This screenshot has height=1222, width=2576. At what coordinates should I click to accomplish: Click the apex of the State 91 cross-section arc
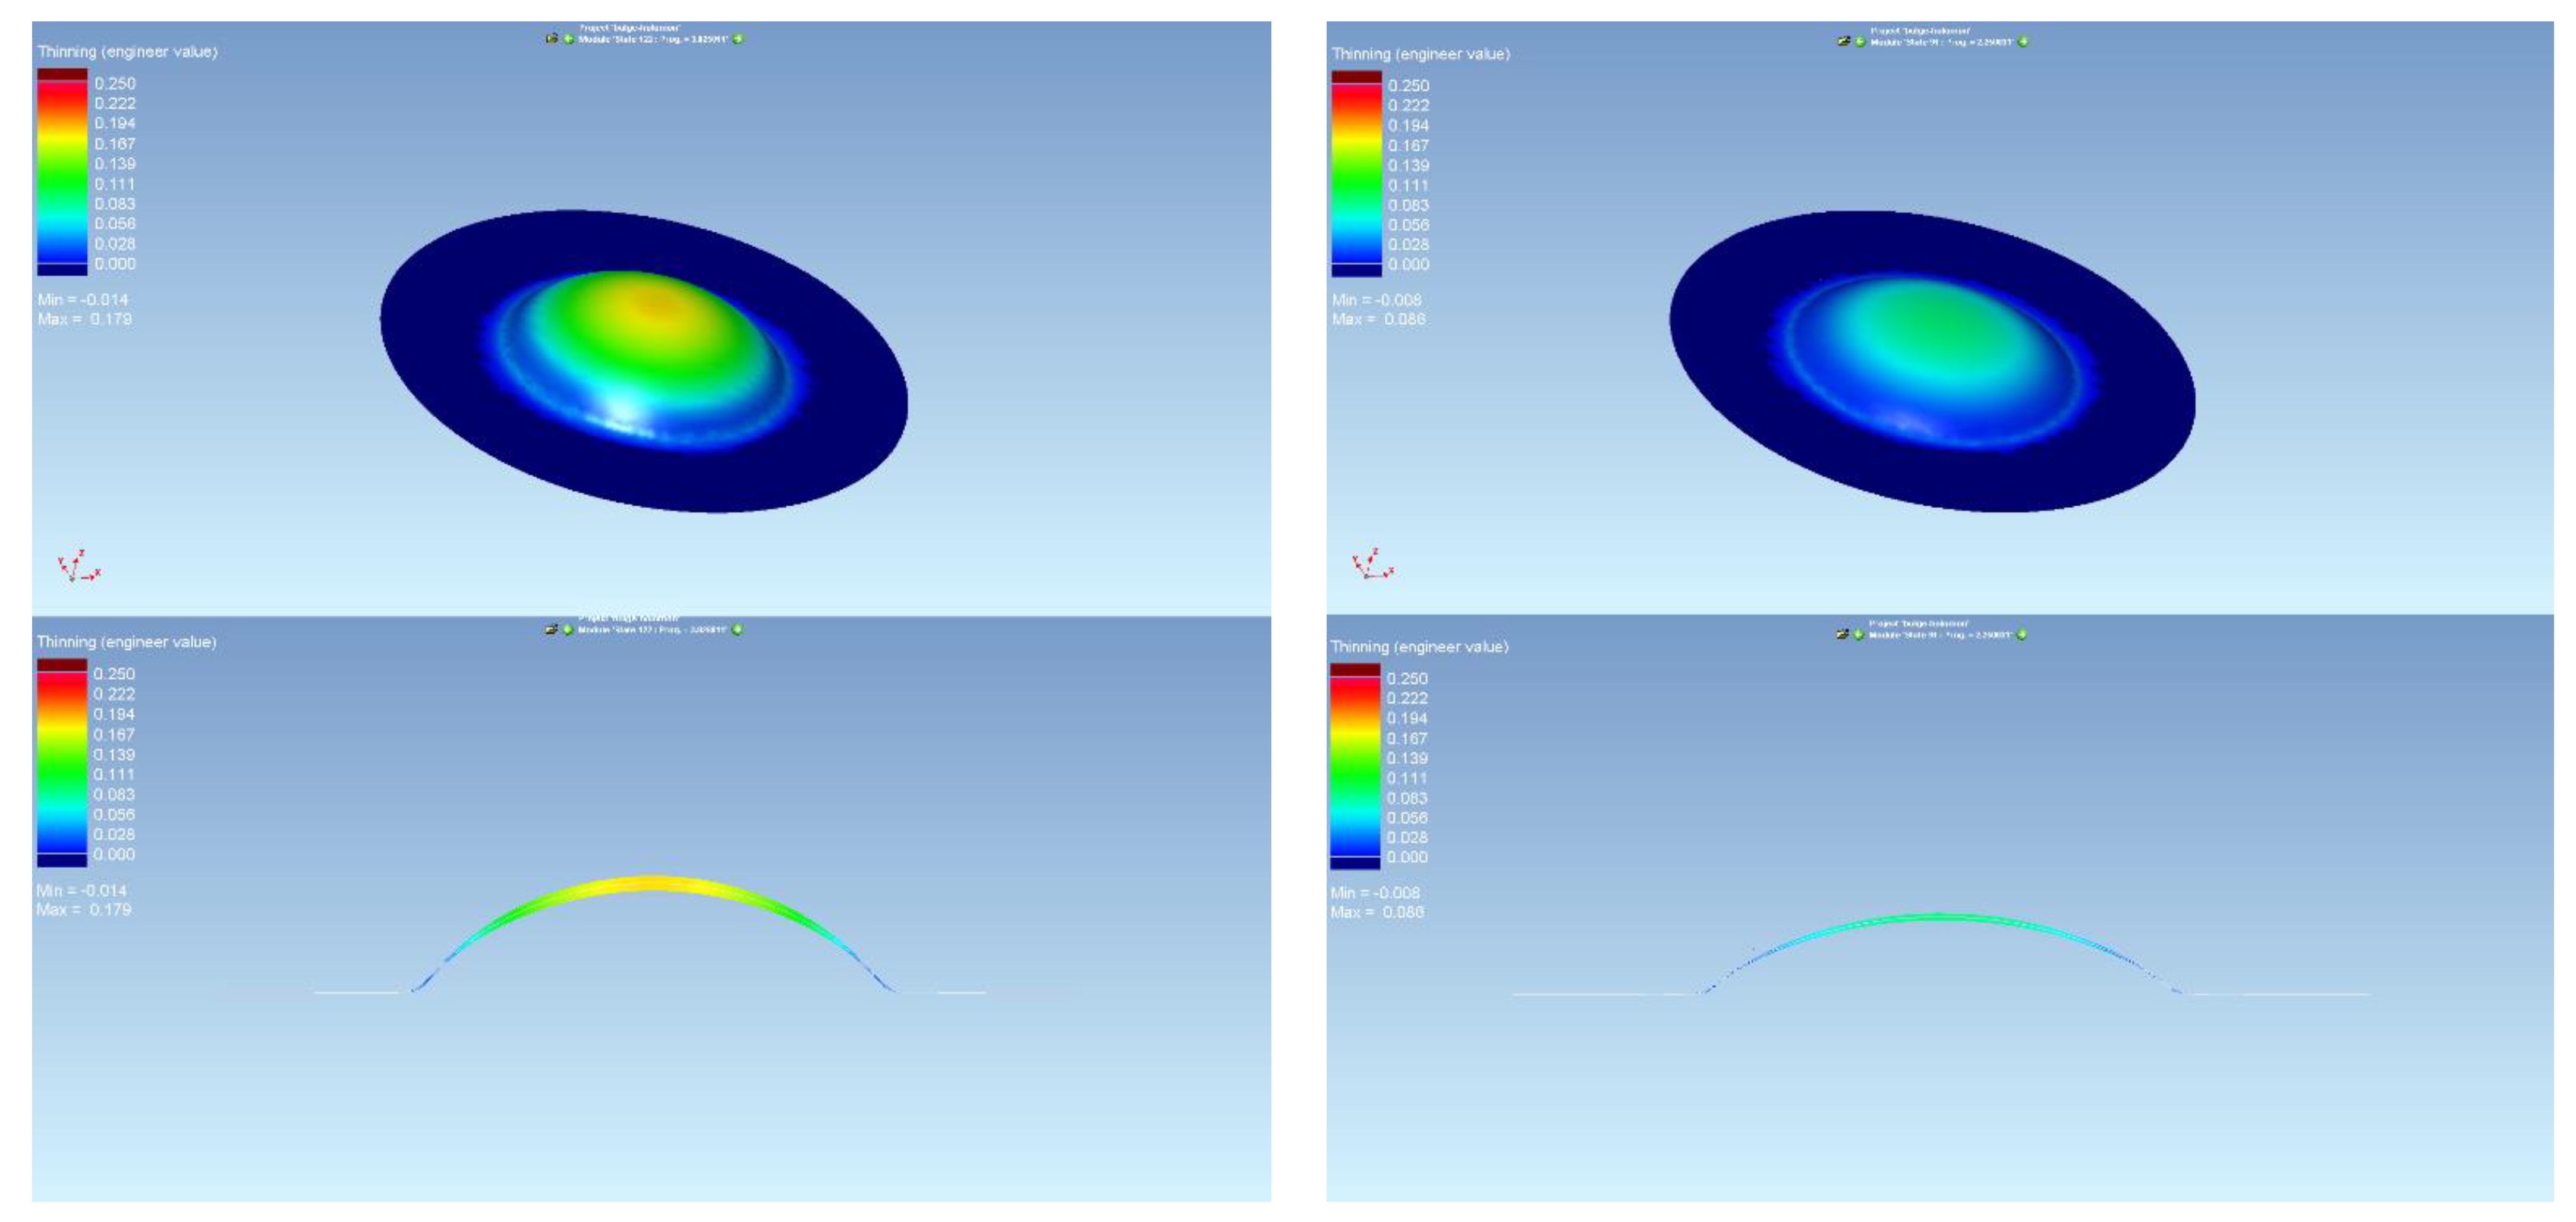click(x=1940, y=916)
